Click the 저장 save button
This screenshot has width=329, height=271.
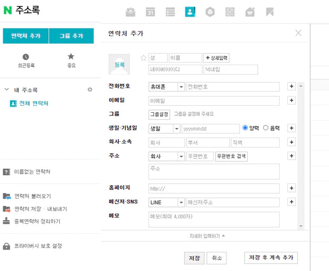point(194,258)
